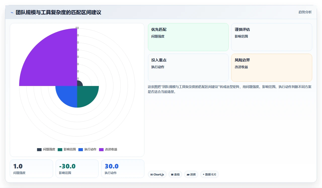Open the 投入重点 card

coord(188,68)
